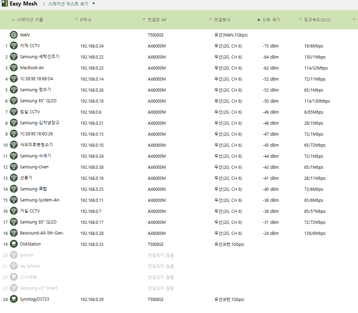Select the station name SynologyDS723

coord(34,299)
